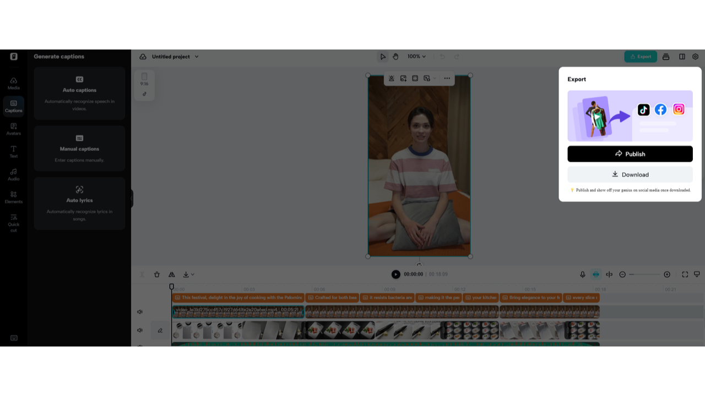Select the caption clip 'making it the pe'
Image resolution: width=705 pixels, height=396 pixels.
tap(438, 298)
